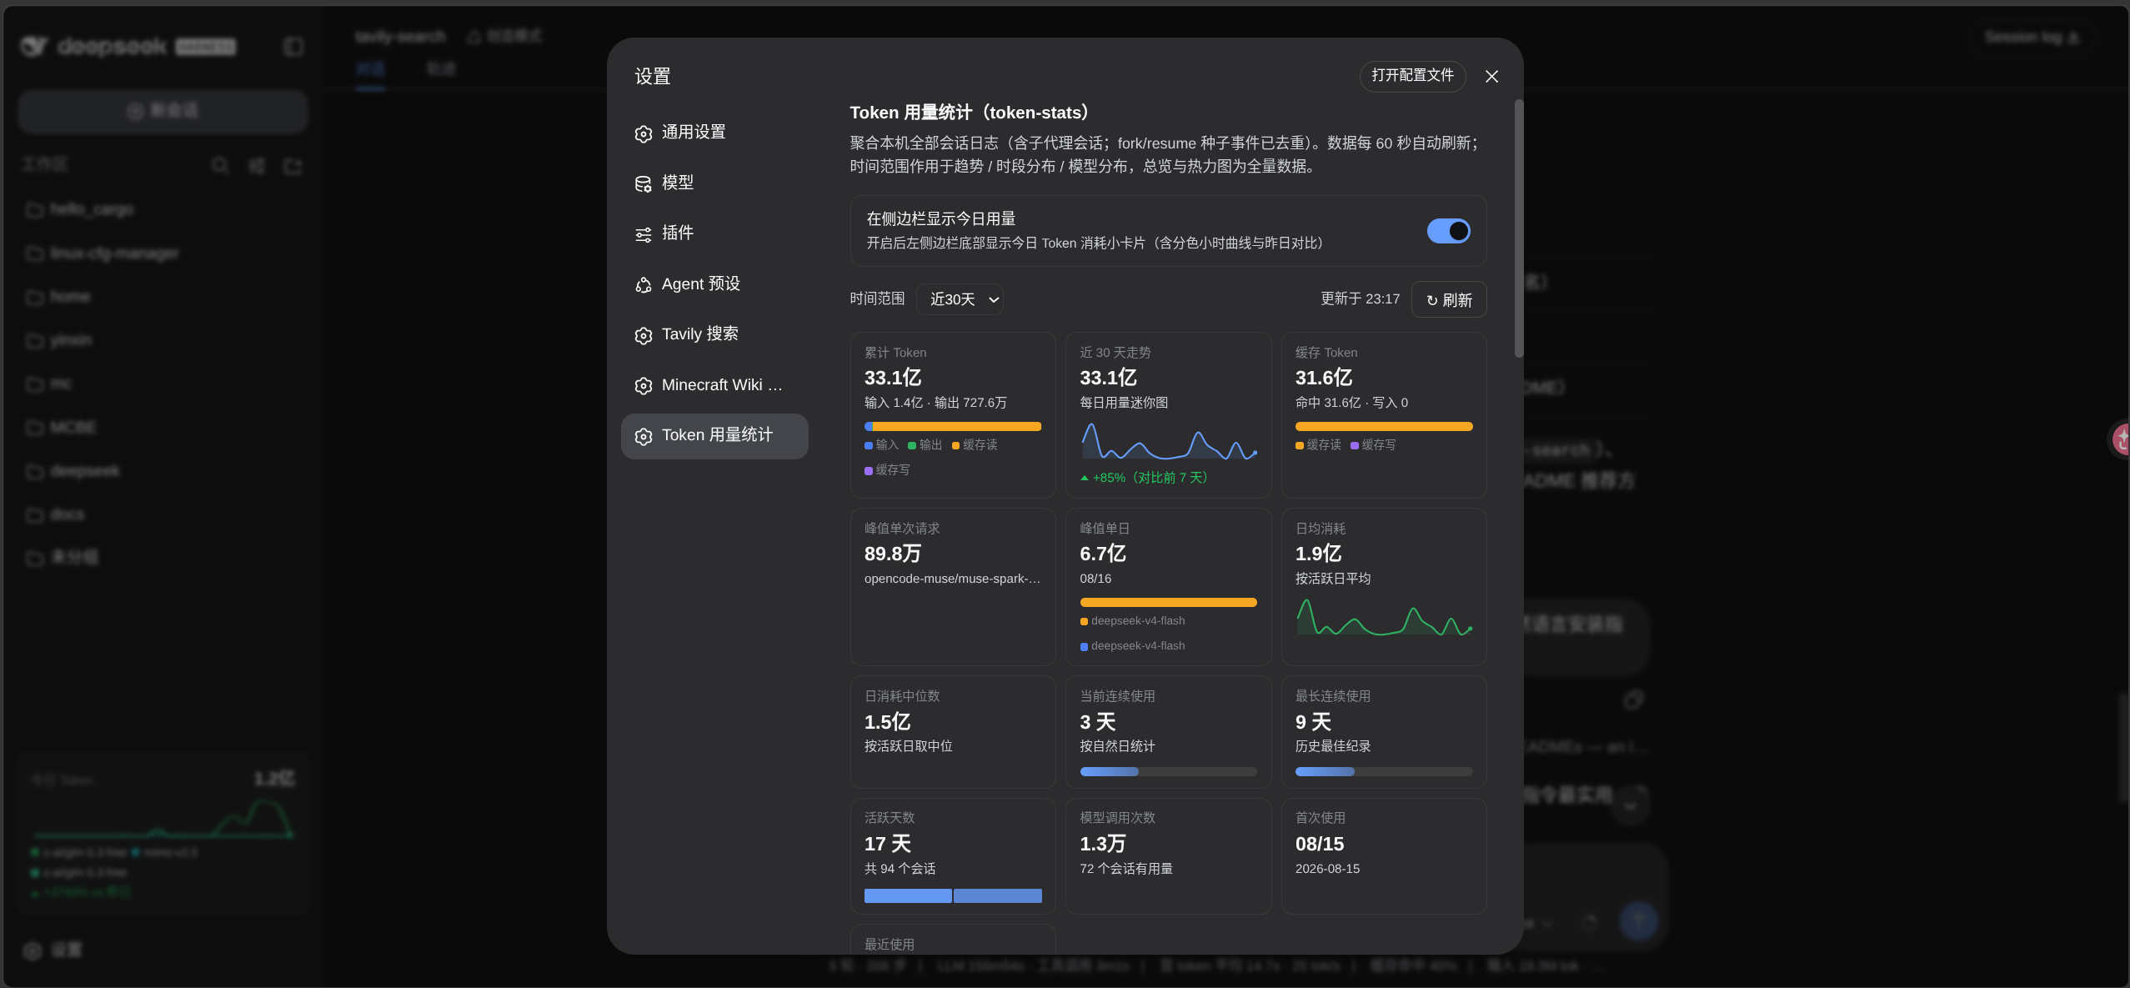
Task: Open the 通用设置 settings section
Action: (x=714, y=133)
